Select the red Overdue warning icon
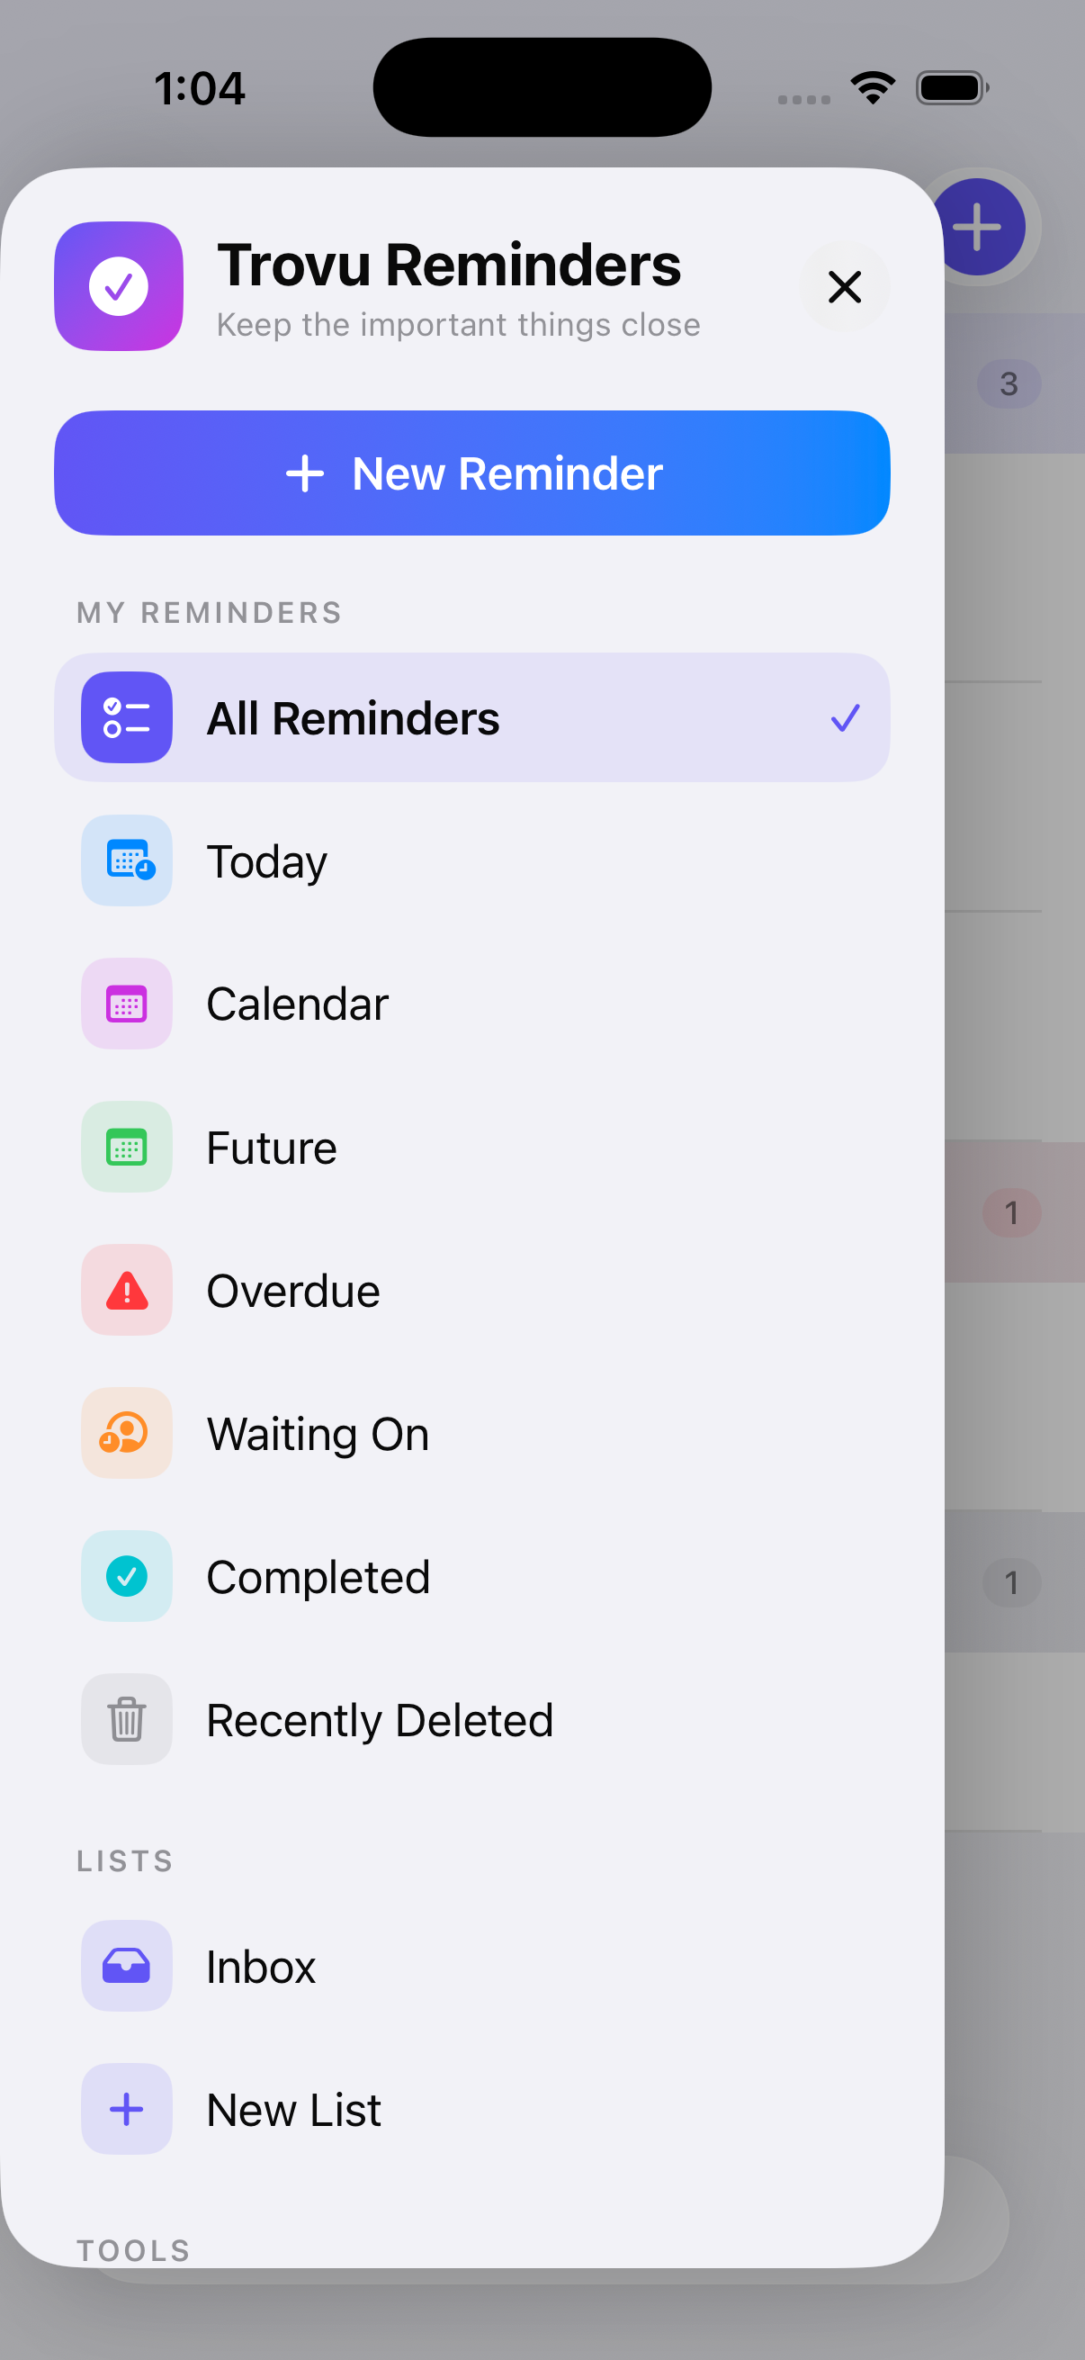 coord(127,1289)
